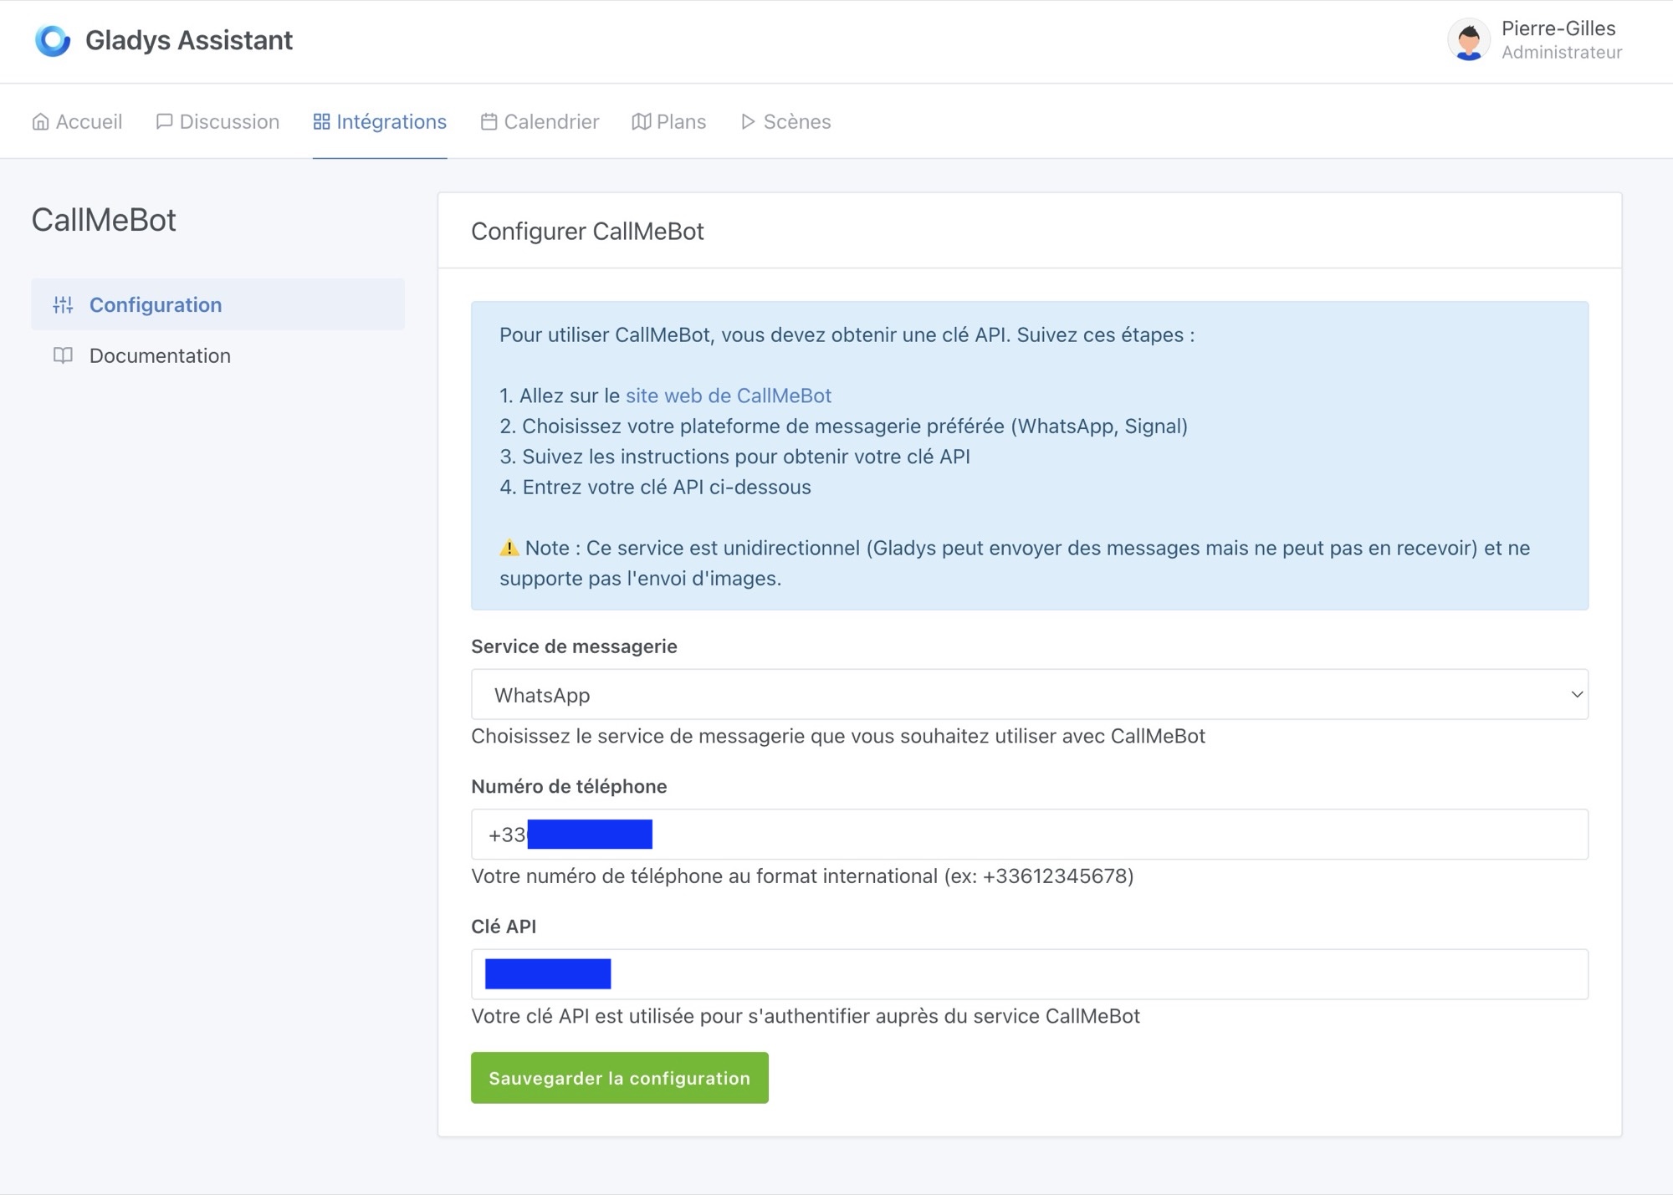The height and width of the screenshot is (1195, 1673).
Task: Switch to the Scènes tab
Action: pyautogui.click(x=796, y=122)
